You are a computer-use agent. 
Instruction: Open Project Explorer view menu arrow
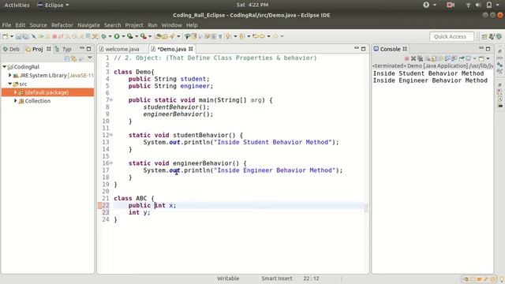point(90,58)
